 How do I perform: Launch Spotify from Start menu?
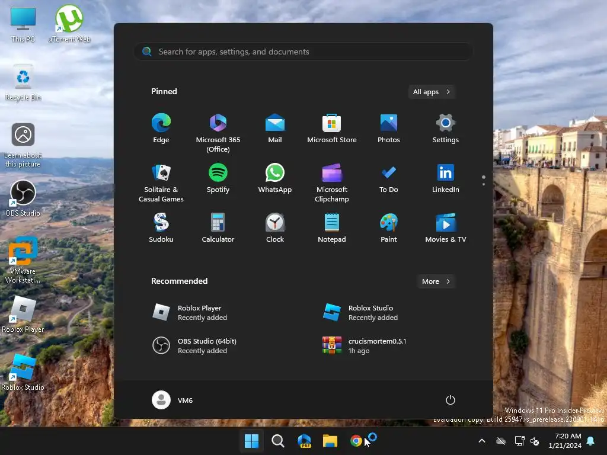(218, 178)
